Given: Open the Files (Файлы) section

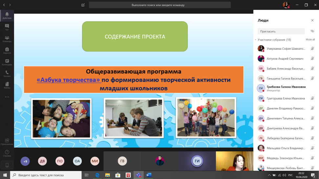Looking at the screenshot, I should tap(7, 85).
